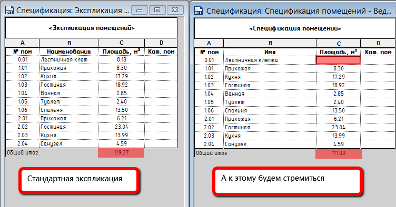This screenshot has height=207, width=396.
Task: Click area 8.30 in Спецификация window
Action: coord(339,68)
